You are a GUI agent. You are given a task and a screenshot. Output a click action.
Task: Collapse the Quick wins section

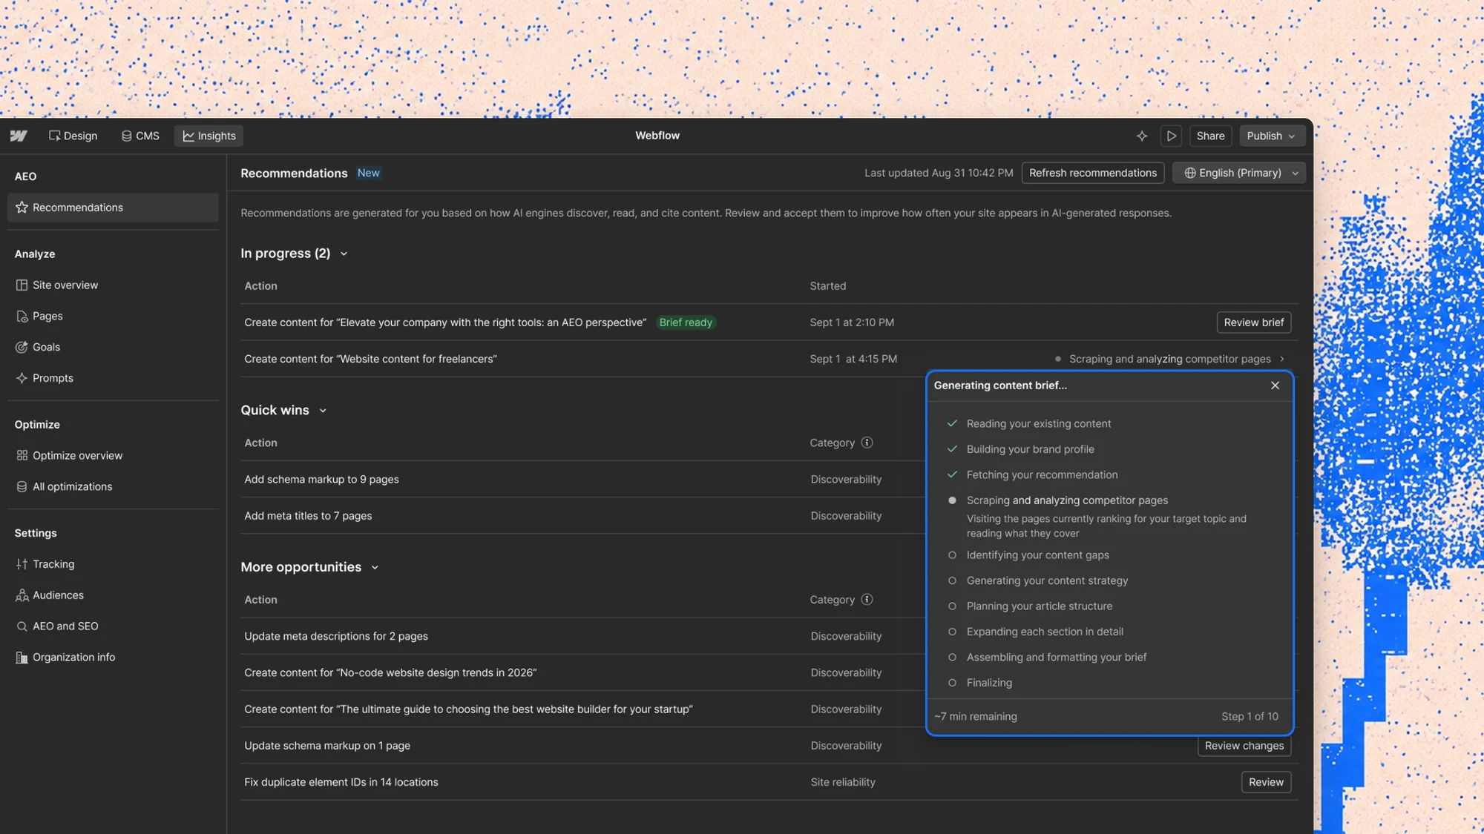click(x=323, y=411)
